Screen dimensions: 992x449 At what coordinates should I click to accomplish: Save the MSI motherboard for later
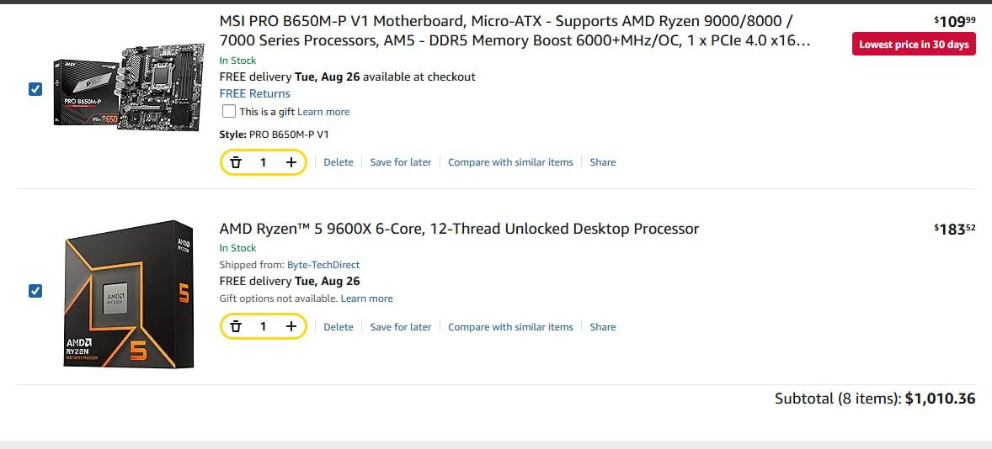coord(401,162)
